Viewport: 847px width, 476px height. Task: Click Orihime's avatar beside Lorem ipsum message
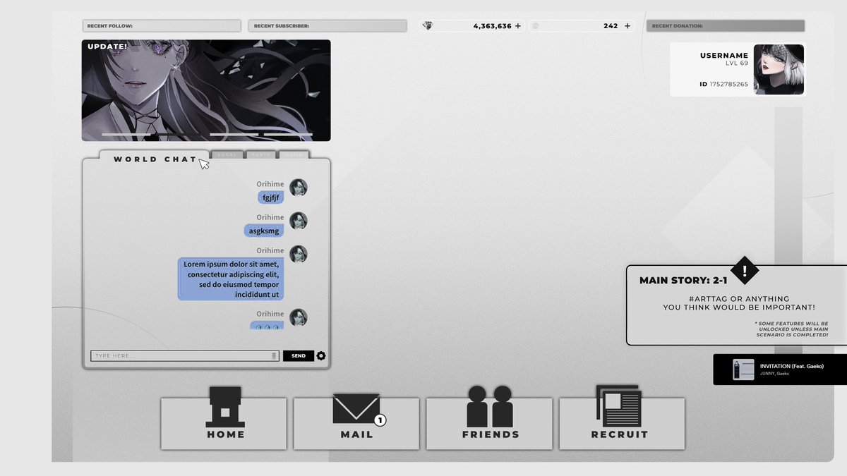tap(299, 254)
